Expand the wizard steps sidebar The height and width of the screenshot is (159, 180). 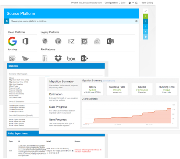[145, 11]
